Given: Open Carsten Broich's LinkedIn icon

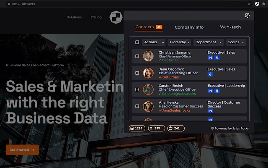Looking at the screenshot, I should (210, 91).
